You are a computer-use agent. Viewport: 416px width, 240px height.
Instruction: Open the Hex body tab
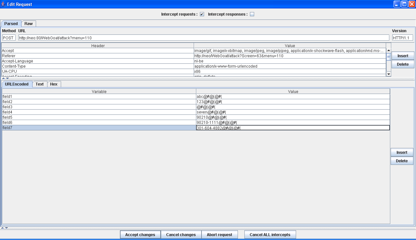[54, 84]
